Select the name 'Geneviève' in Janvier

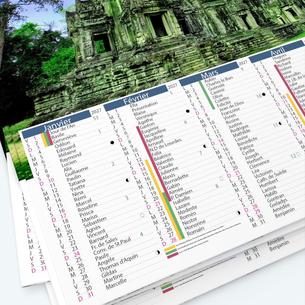65,138
